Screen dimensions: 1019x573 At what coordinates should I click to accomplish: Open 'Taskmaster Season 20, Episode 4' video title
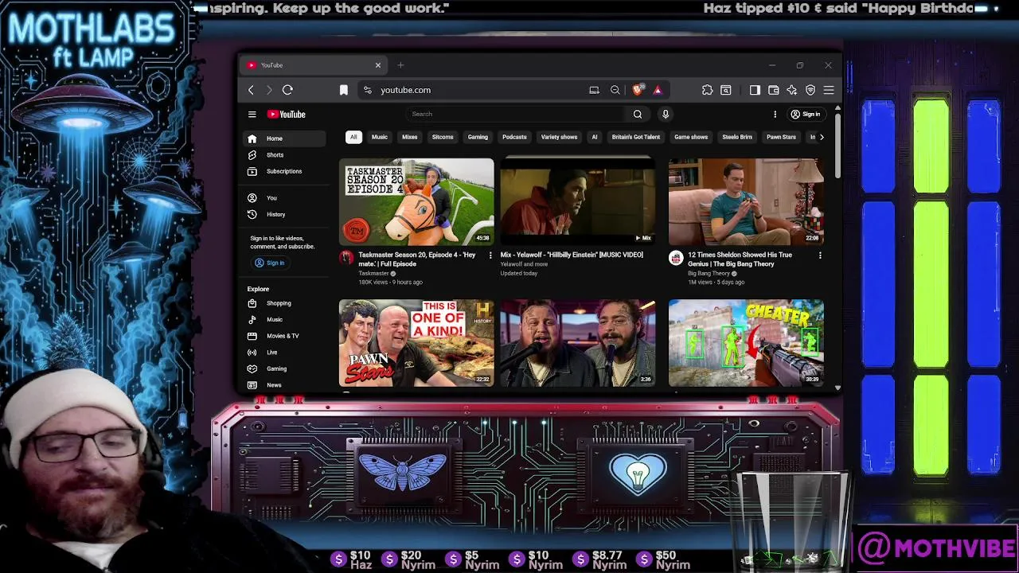[417, 259]
